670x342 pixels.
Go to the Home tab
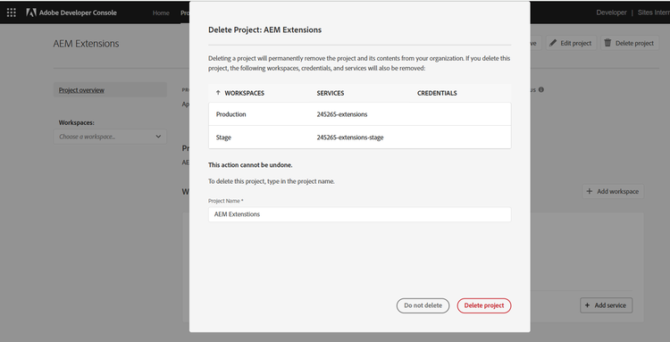[x=161, y=13]
